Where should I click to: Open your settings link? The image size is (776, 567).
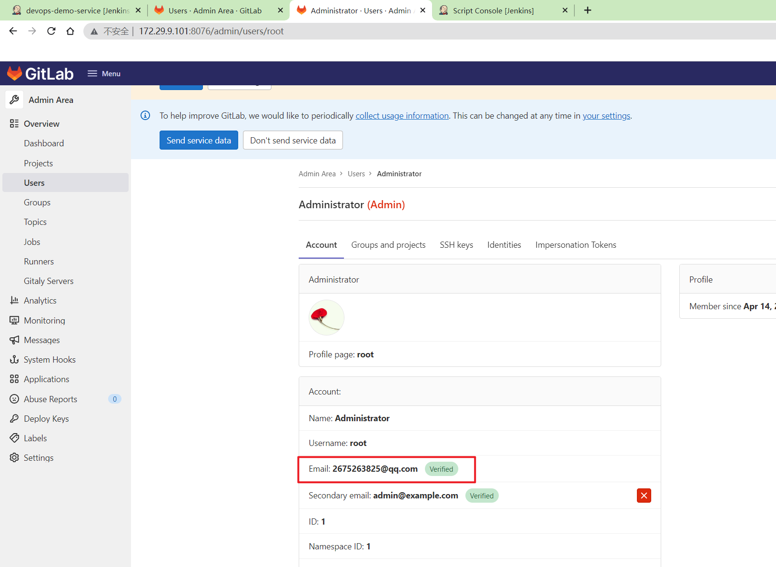pyautogui.click(x=606, y=115)
